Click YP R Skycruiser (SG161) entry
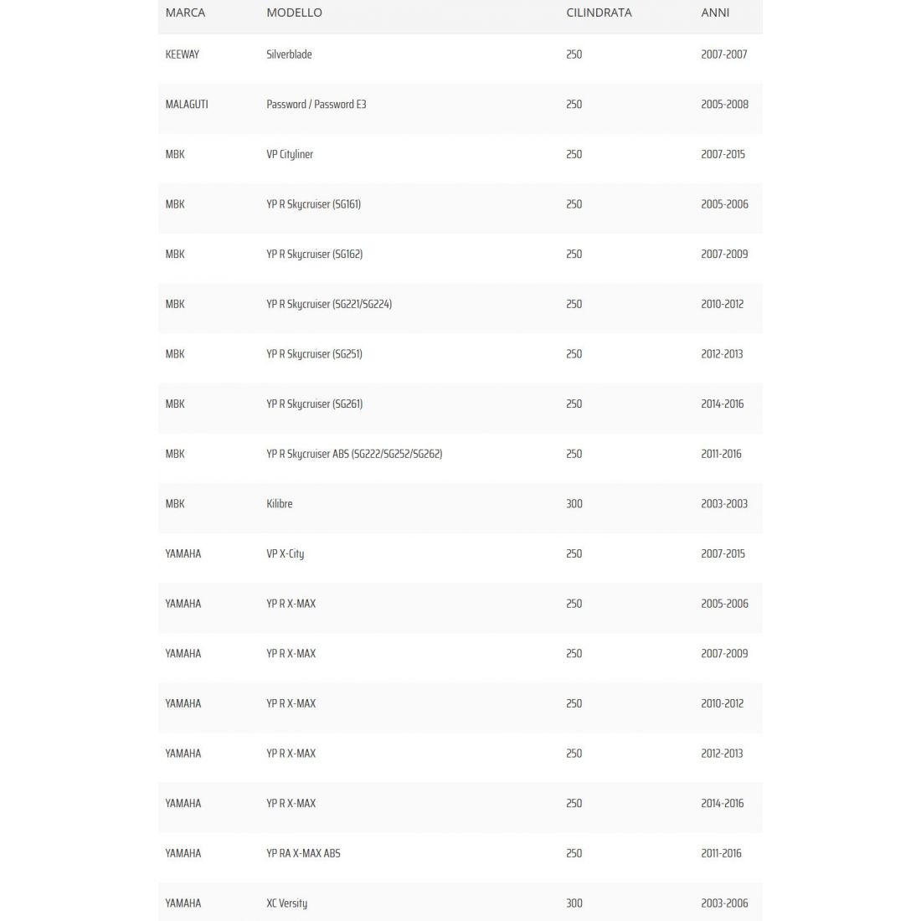Viewport: 921px width, 921px height. [x=313, y=204]
